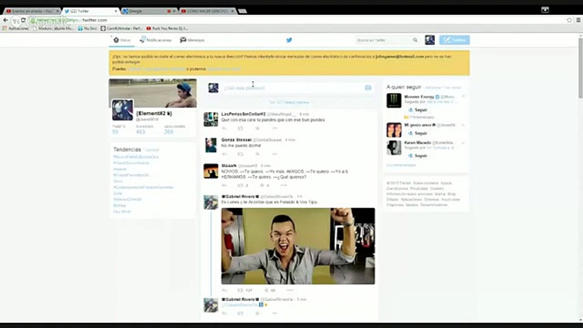Favorite the Staaark tweet
583x328 pixels.
262,185
